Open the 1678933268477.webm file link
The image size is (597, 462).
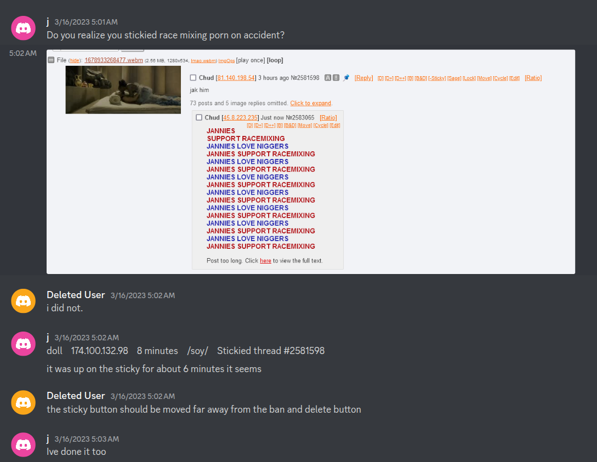(113, 60)
